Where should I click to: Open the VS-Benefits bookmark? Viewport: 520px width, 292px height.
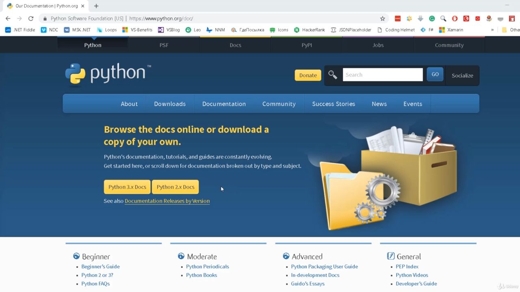click(x=137, y=30)
